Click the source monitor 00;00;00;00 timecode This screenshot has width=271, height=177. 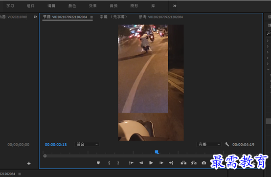(18, 145)
